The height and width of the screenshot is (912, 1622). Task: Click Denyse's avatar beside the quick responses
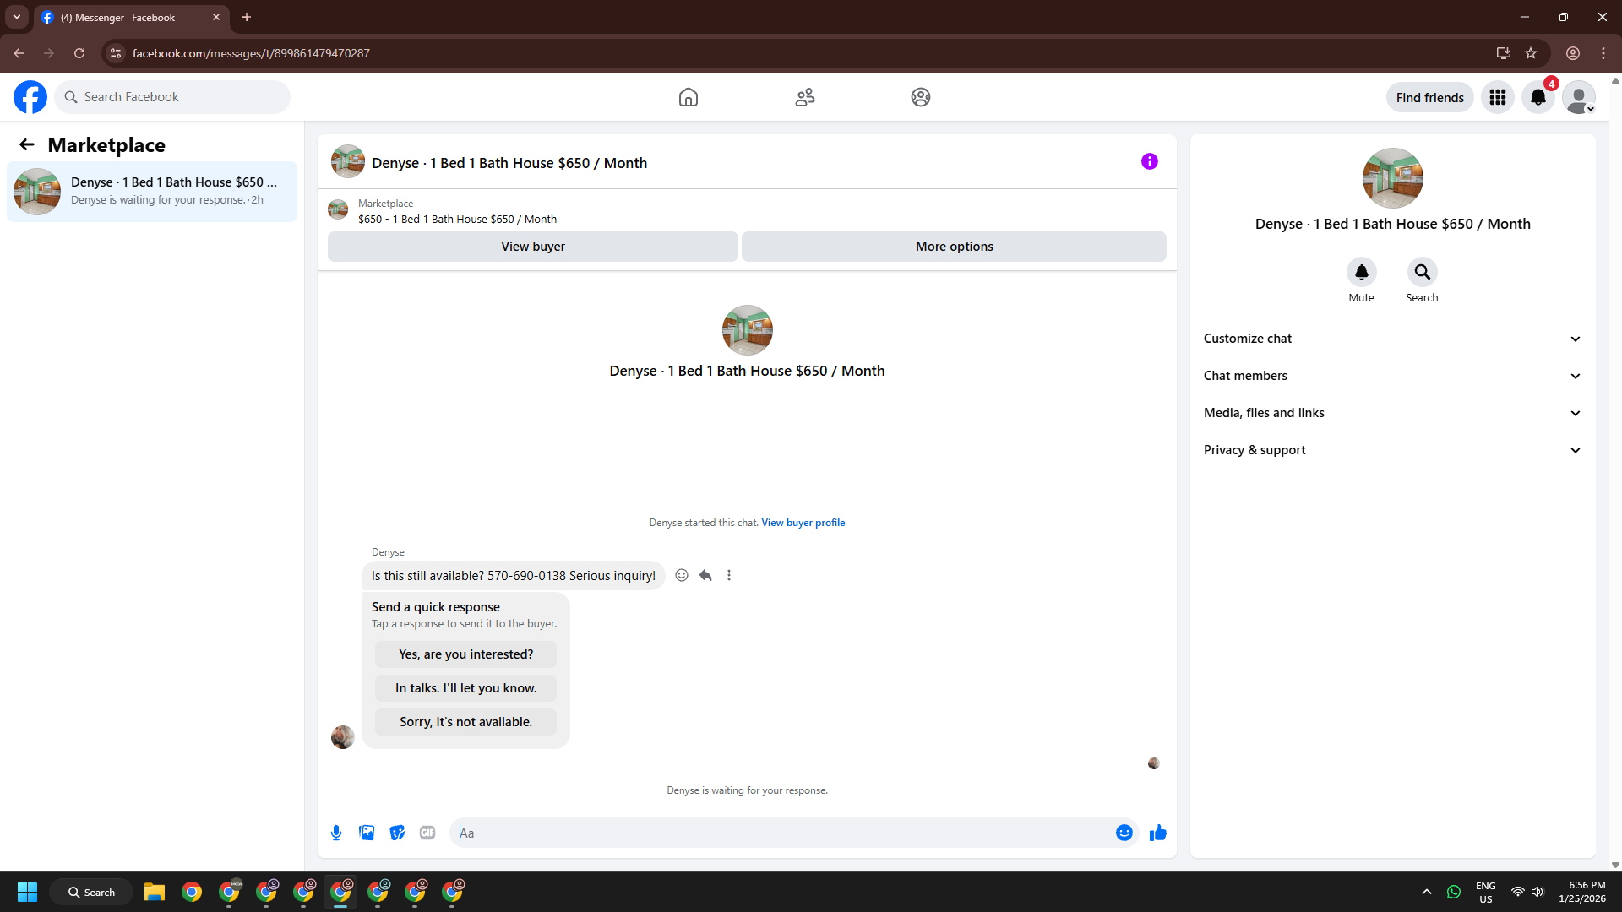343,737
